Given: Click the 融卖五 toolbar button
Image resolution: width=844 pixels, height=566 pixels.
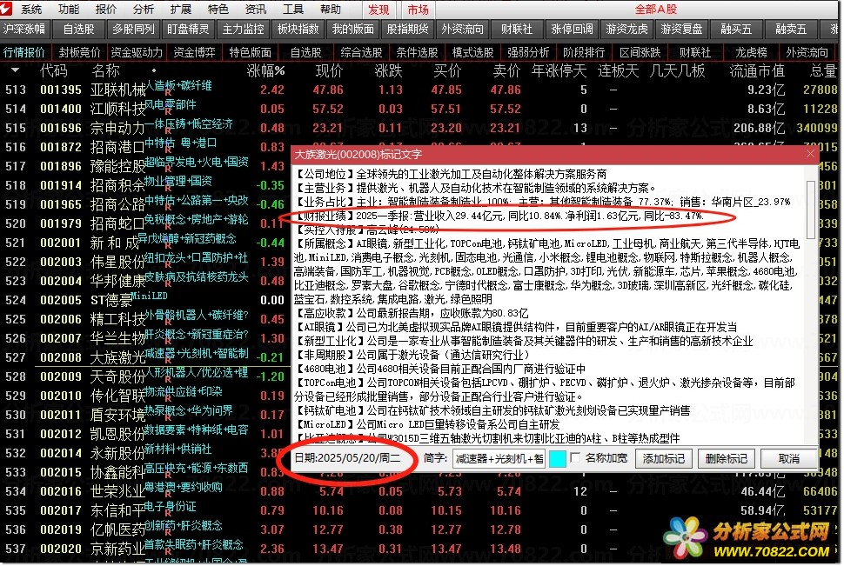Looking at the screenshot, I should pyautogui.click(x=791, y=29).
